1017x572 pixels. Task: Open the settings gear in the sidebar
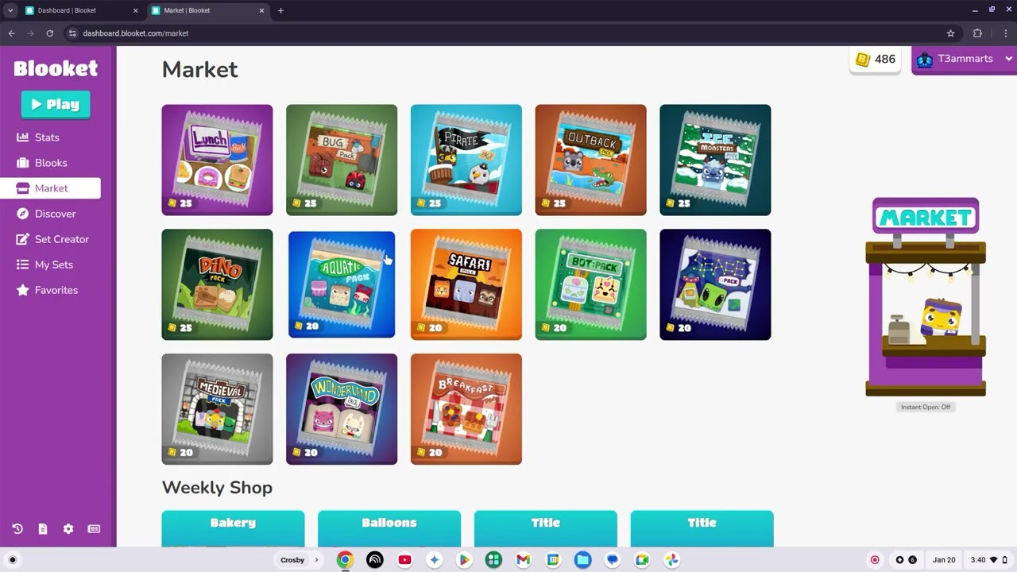pos(68,529)
